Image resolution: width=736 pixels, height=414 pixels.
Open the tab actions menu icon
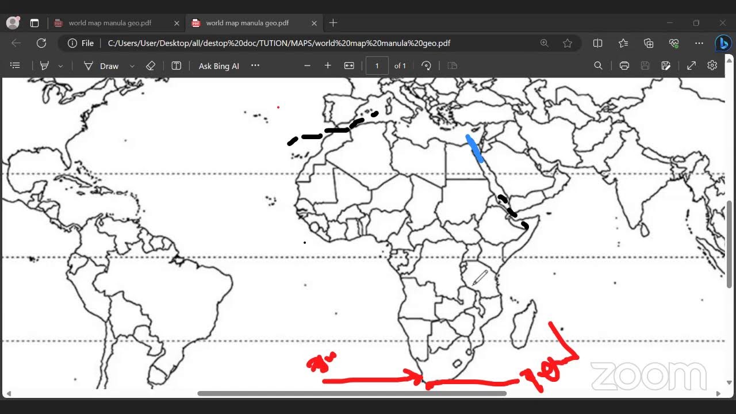coord(34,23)
